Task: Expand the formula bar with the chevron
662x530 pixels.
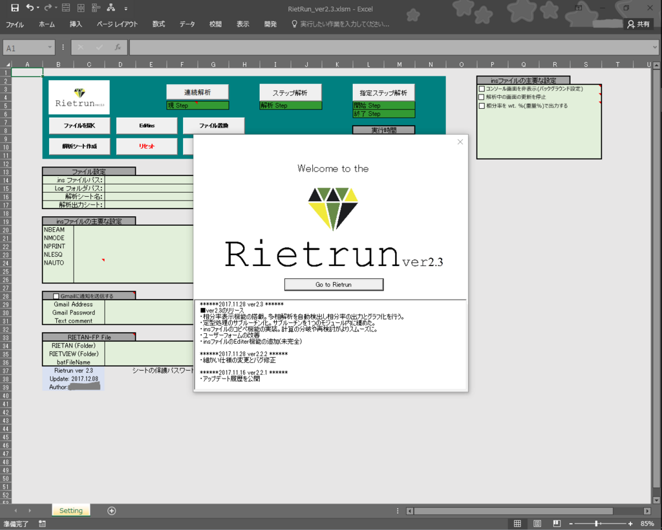Action: 655,47
